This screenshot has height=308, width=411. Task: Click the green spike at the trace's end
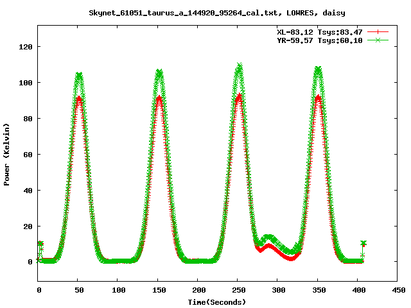363,243
